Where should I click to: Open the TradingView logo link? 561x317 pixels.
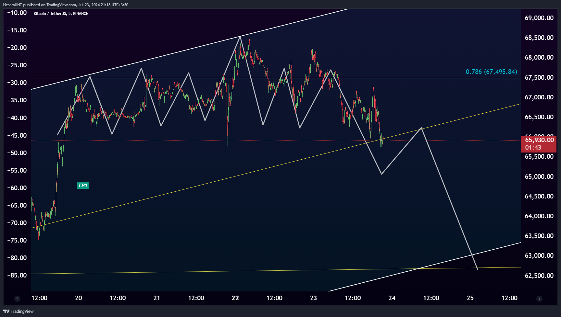[x=19, y=311]
